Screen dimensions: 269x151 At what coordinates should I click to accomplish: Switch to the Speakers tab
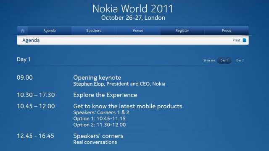point(94,31)
